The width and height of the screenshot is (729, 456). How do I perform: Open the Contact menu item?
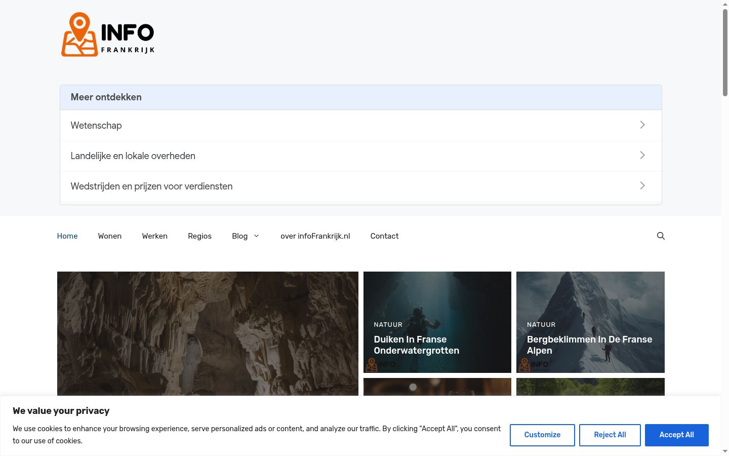(x=385, y=236)
